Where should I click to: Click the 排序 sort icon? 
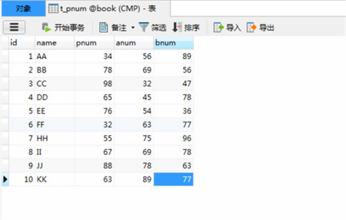pos(177,27)
